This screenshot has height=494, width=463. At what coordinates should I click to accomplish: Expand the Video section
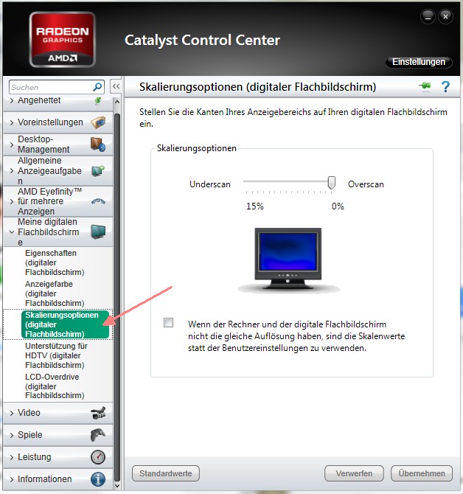pyautogui.click(x=12, y=413)
